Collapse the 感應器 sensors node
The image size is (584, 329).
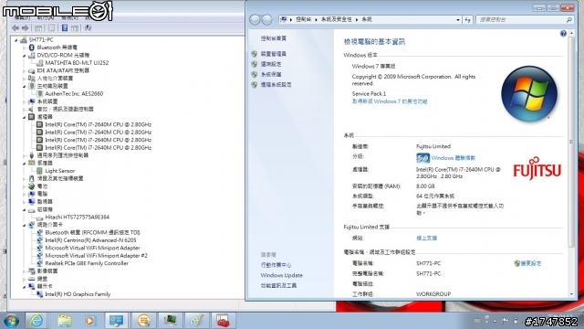click(25, 164)
